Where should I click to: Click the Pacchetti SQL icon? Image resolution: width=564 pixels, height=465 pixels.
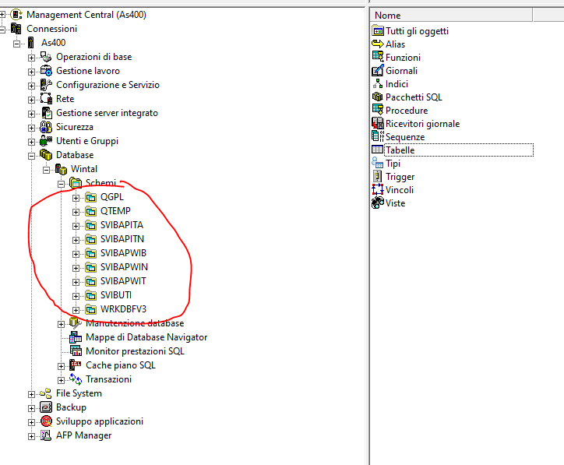[x=378, y=97]
